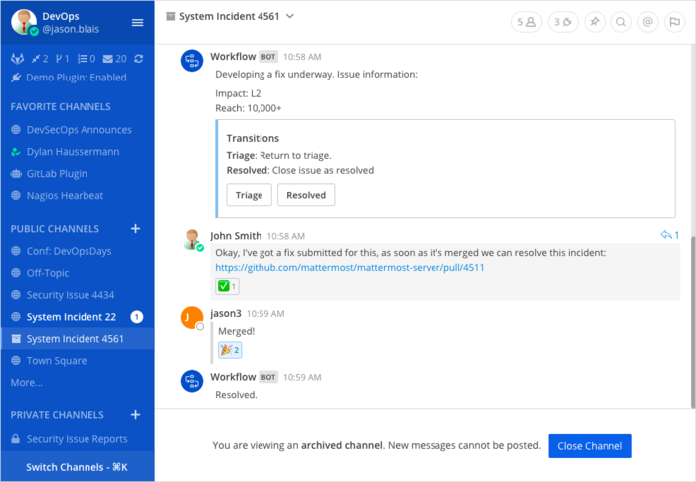Screen dimensions: 696x482
Task: Toggle the checkmark reaction on John's message
Action: click(227, 286)
